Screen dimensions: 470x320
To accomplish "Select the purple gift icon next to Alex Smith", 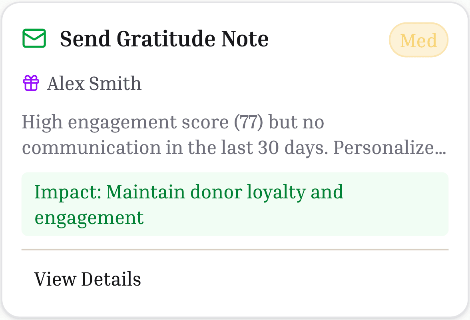I will (x=30, y=84).
